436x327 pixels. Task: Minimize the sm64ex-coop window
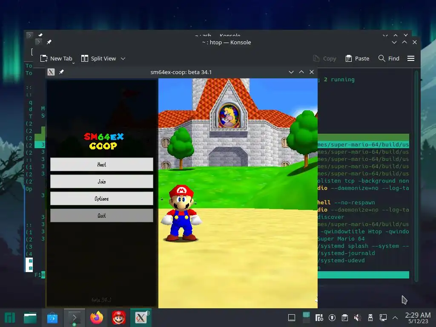tap(291, 72)
